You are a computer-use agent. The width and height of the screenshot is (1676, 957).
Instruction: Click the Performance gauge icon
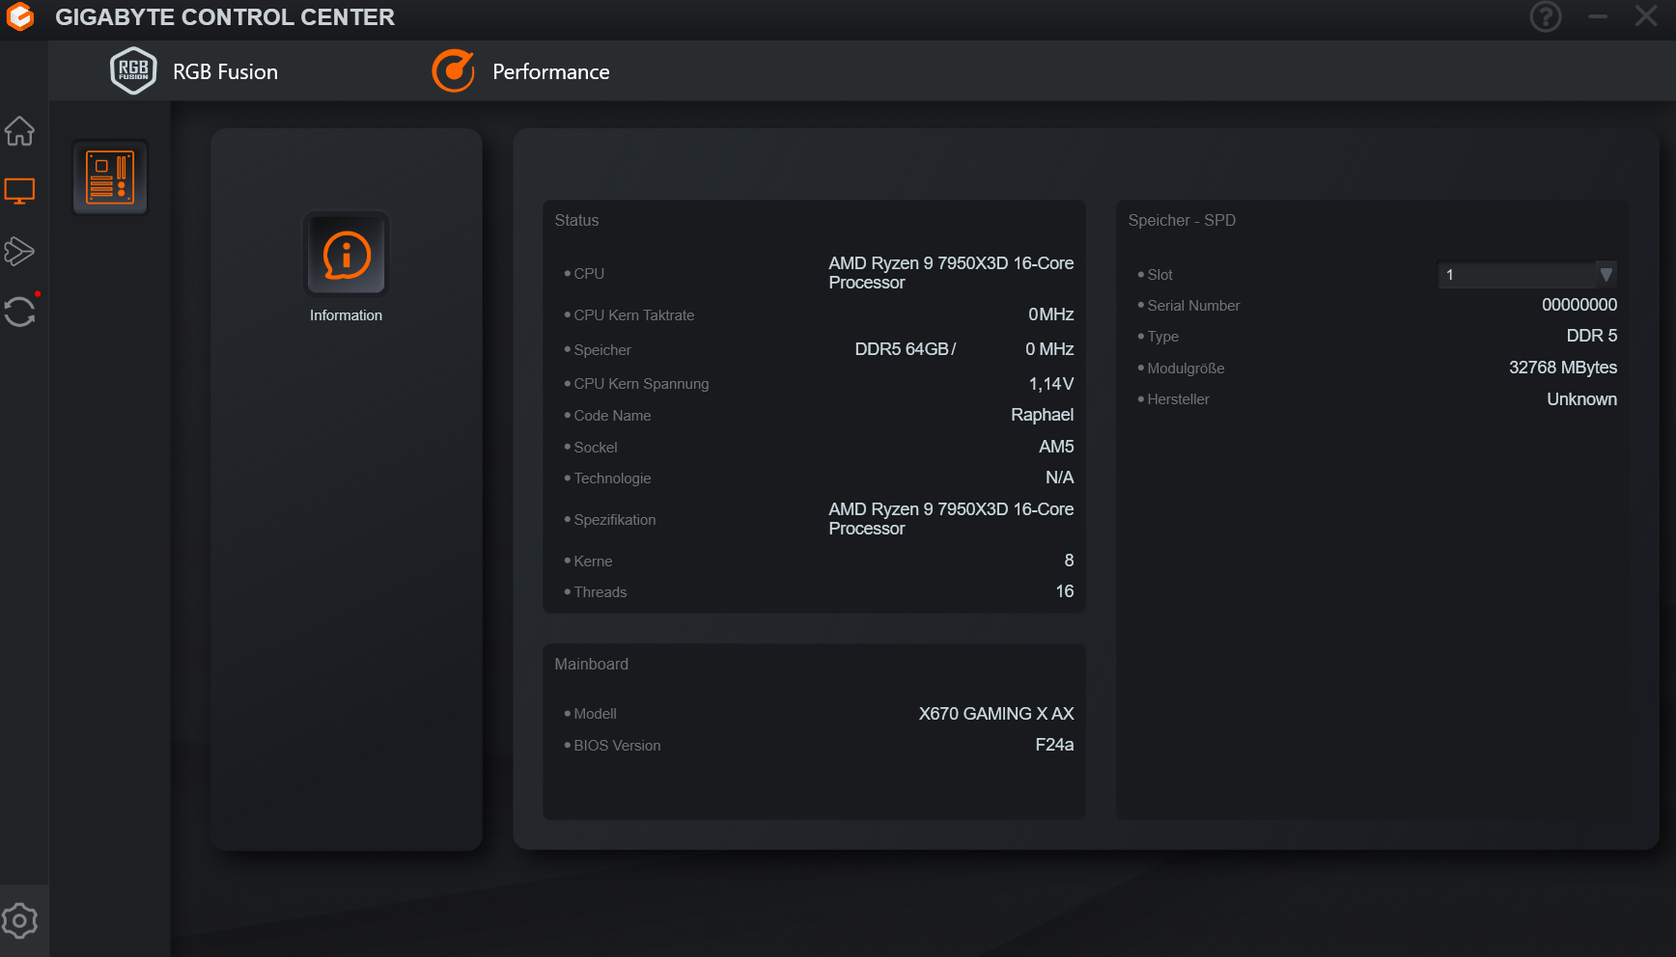coord(454,71)
